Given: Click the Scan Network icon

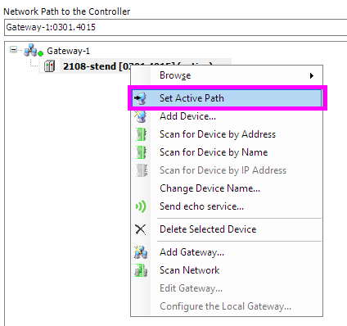Looking at the screenshot, I should [141, 270].
